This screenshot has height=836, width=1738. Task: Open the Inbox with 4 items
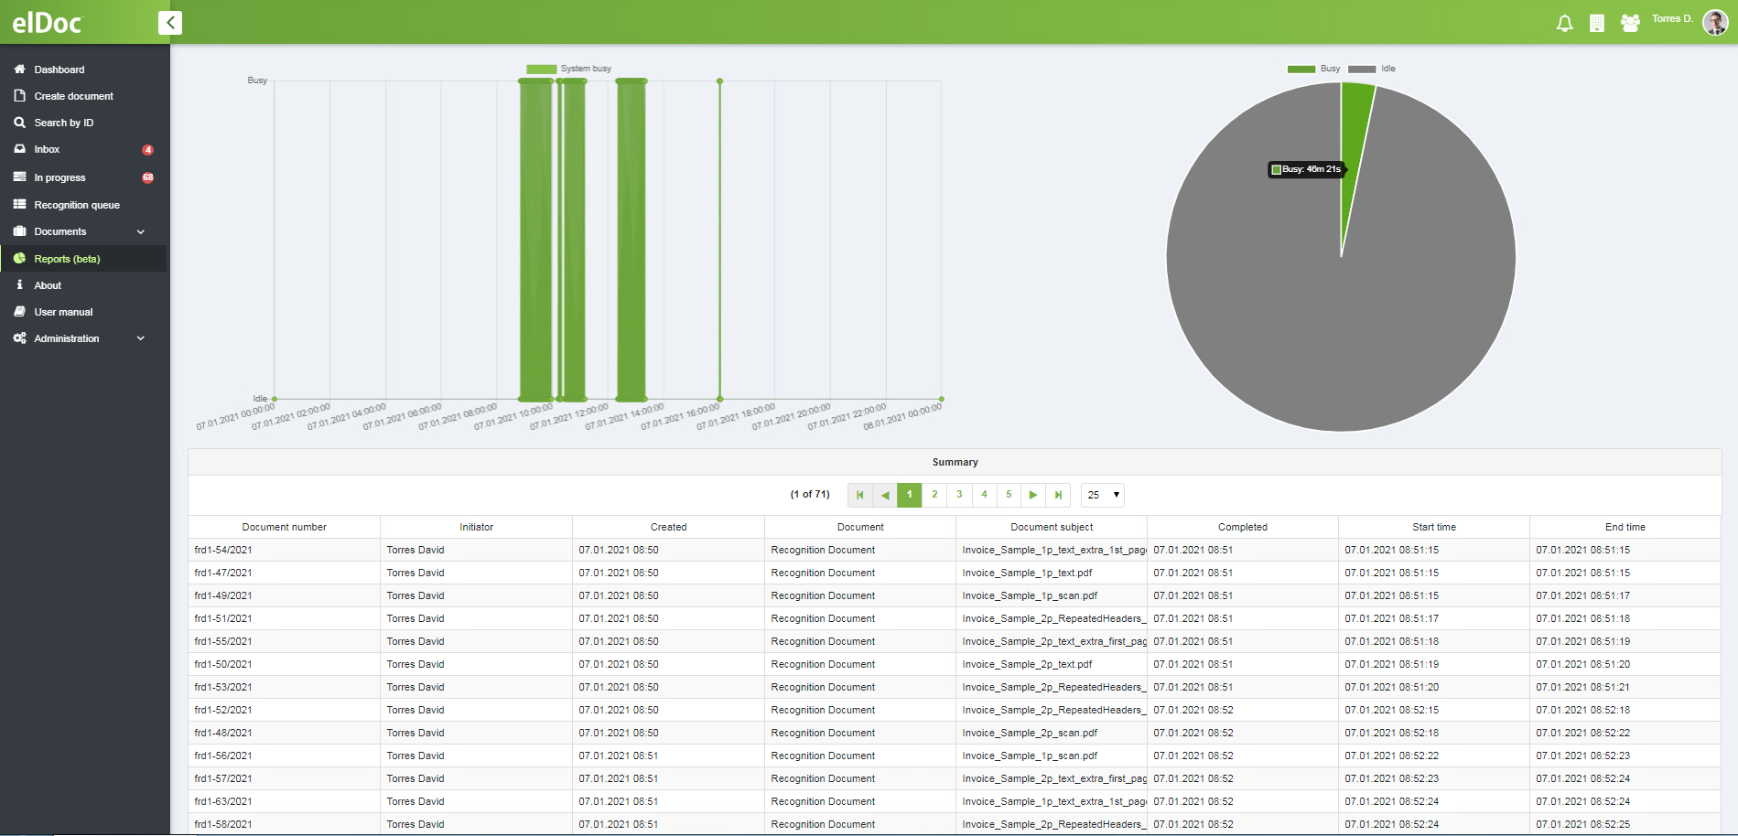(48, 149)
